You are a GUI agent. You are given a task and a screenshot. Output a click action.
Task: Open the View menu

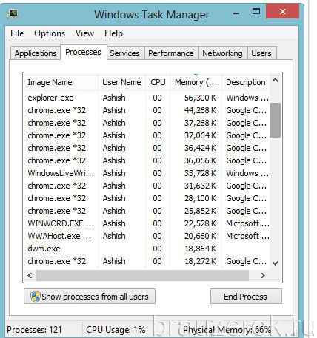(x=84, y=33)
